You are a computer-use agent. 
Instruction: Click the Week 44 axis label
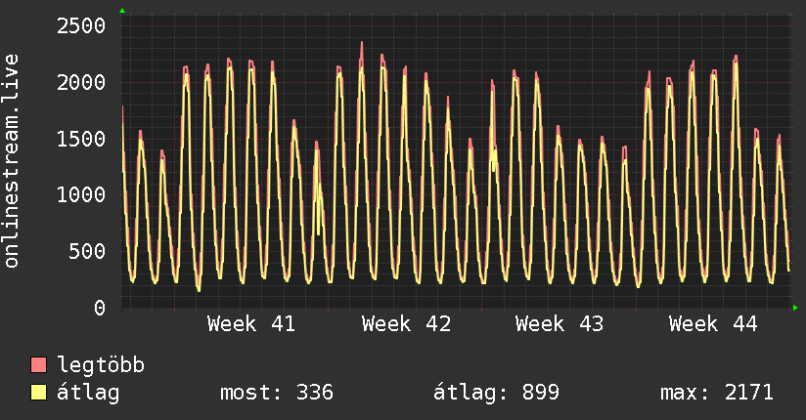tap(713, 324)
